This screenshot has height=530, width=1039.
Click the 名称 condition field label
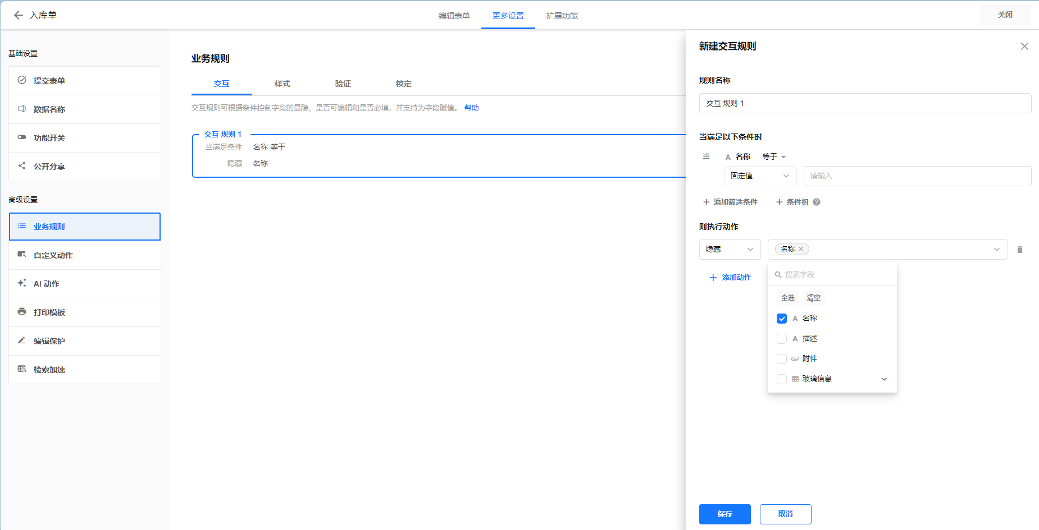(x=743, y=156)
